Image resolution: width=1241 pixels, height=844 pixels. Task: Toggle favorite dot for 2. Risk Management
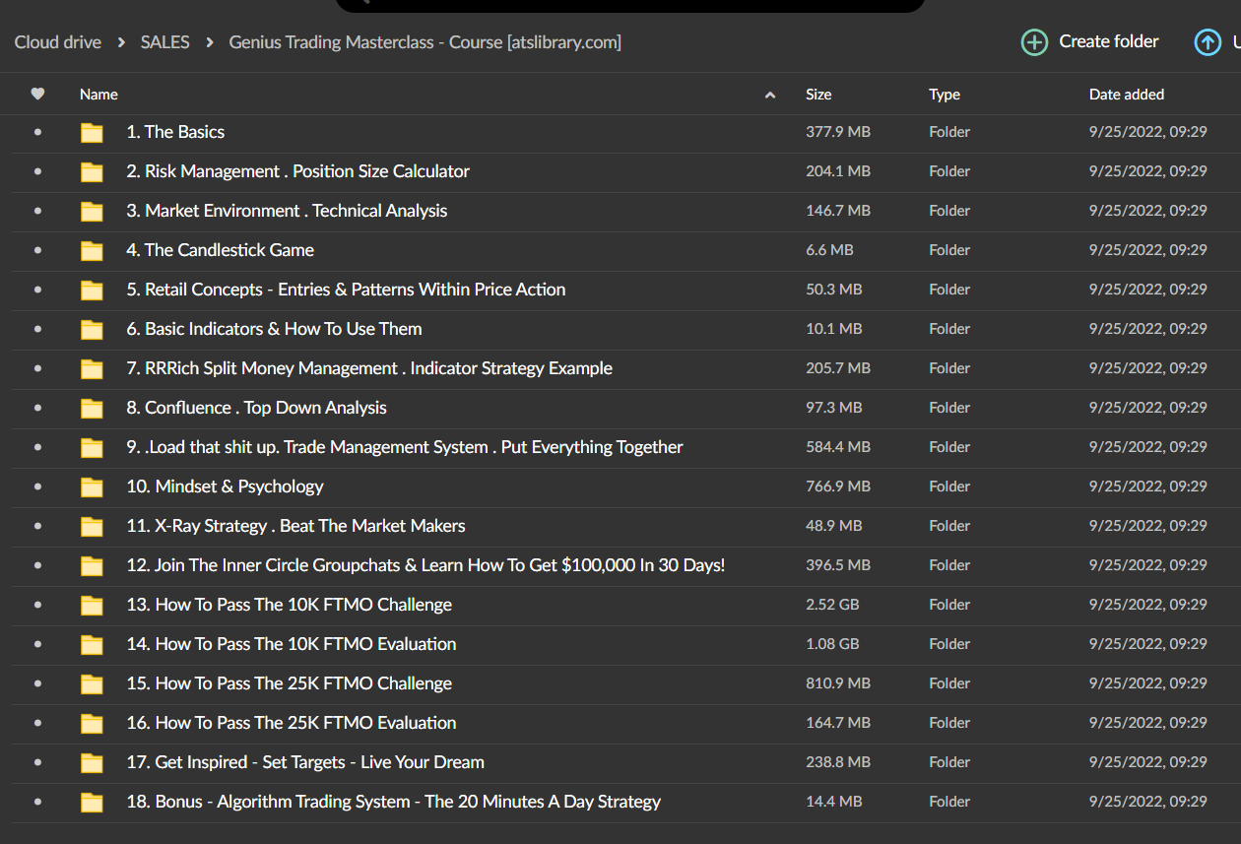37,171
